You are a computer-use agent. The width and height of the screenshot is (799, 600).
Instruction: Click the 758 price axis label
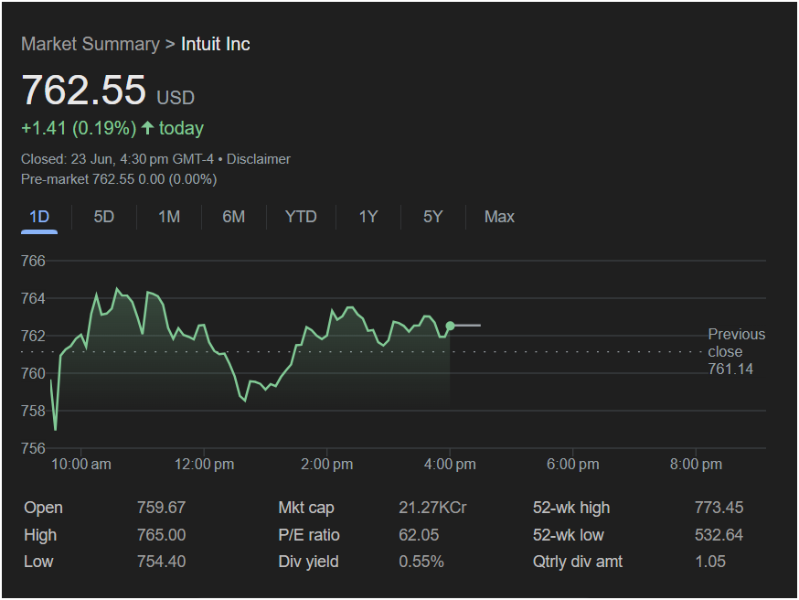[x=33, y=411]
